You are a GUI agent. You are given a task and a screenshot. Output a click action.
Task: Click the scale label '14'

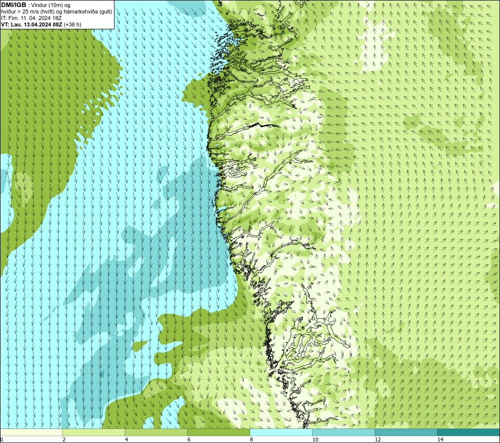[x=440, y=440]
